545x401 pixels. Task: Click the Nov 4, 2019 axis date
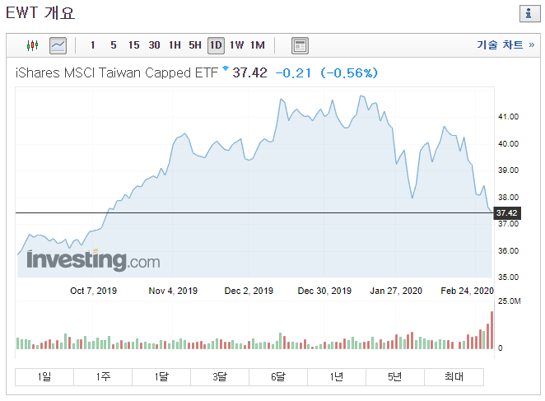click(173, 291)
